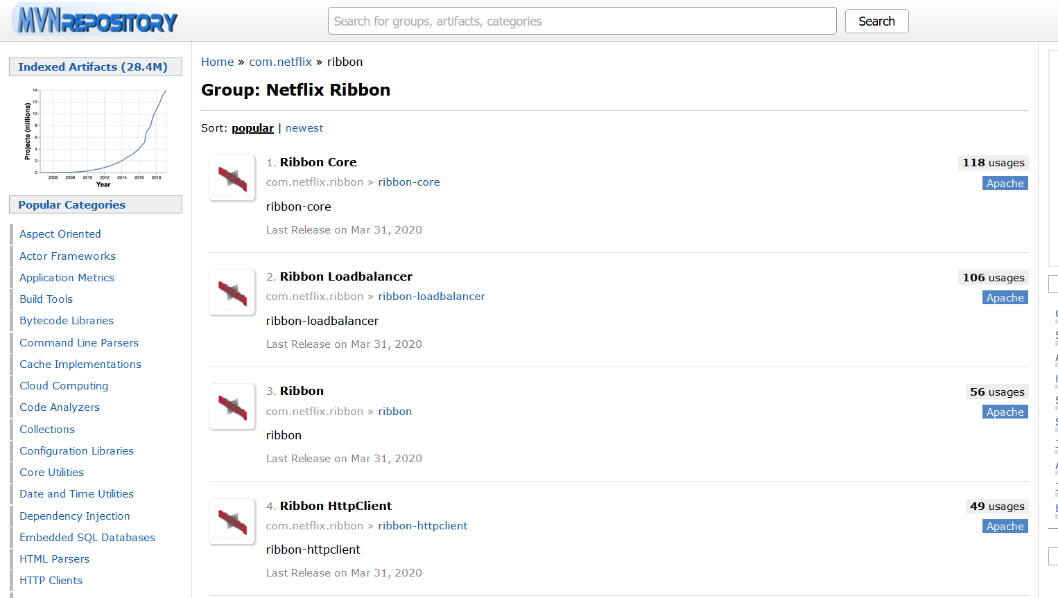1058x598 pixels.
Task: Open the Cache Implementations category
Action: pos(80,364)
